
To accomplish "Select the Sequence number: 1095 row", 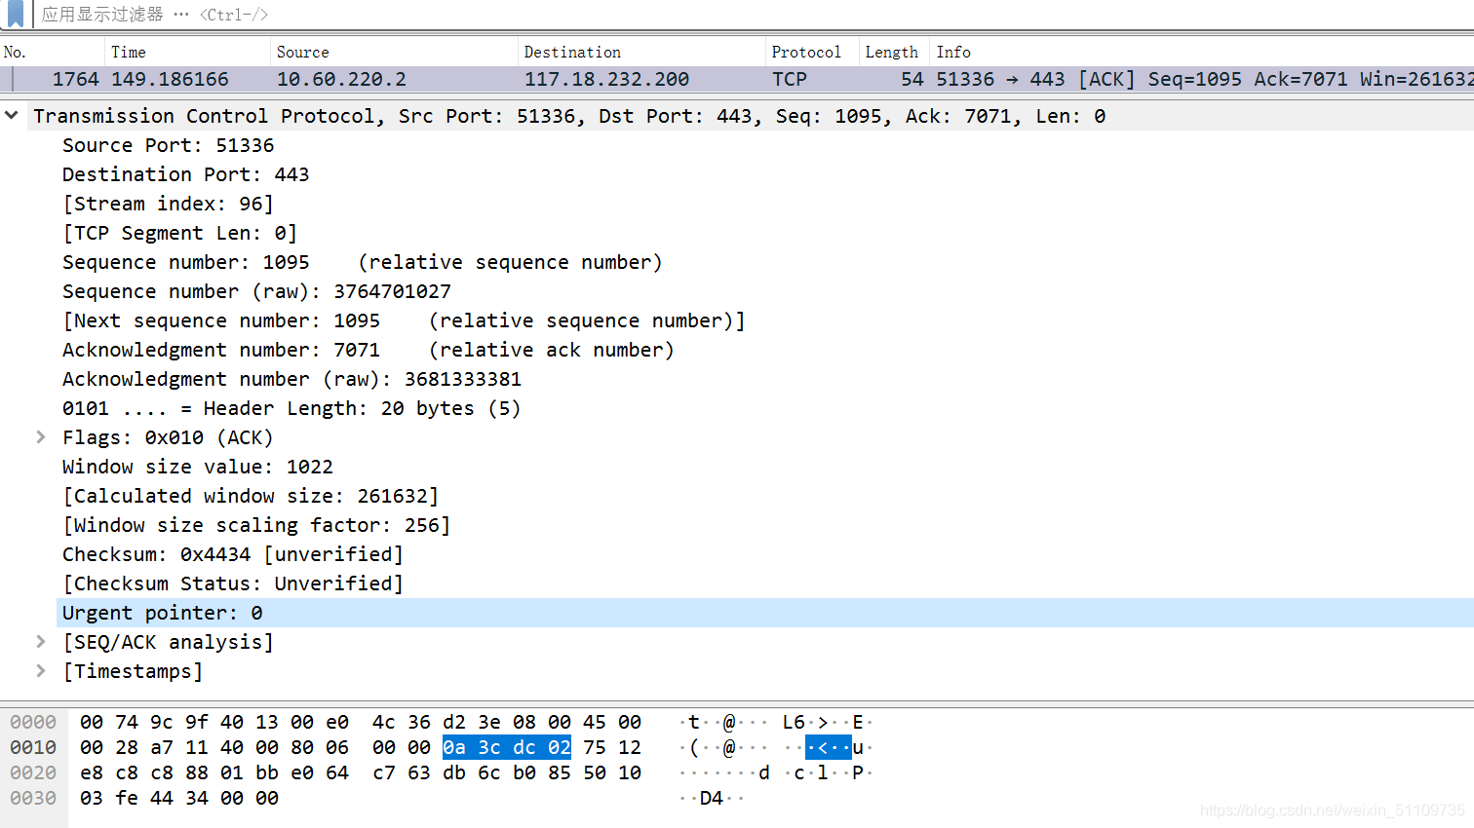I will pos(362,262).
